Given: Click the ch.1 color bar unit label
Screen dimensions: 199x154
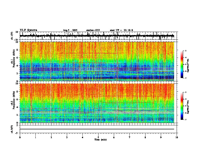Looking at the screenshot, I should [188, 65].
